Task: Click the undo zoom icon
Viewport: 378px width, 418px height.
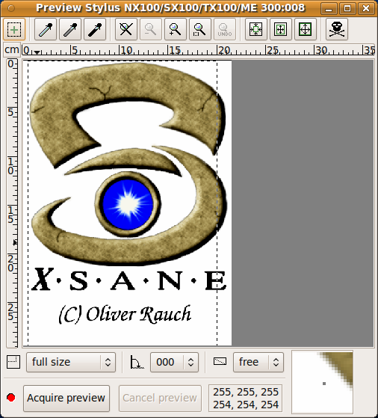Action: [x=225, y=29]
